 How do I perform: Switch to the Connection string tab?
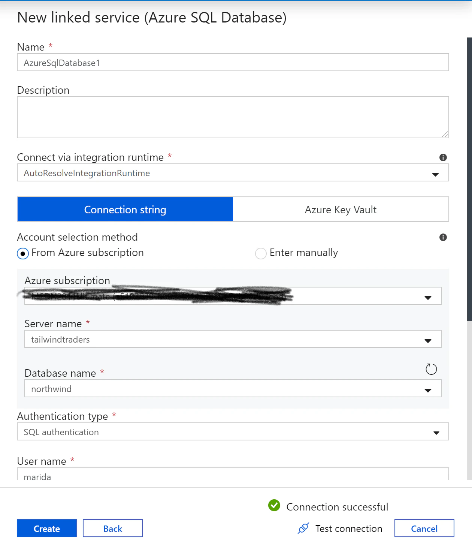[x=125, y=210]
